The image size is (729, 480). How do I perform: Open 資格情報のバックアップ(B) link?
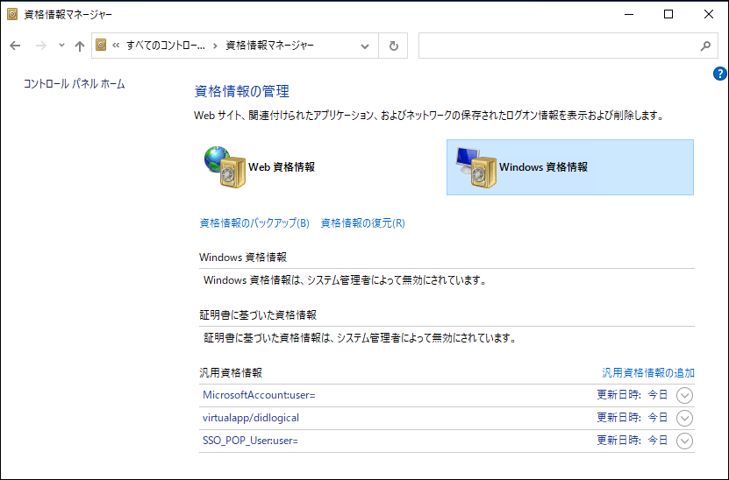coord(254,223)
